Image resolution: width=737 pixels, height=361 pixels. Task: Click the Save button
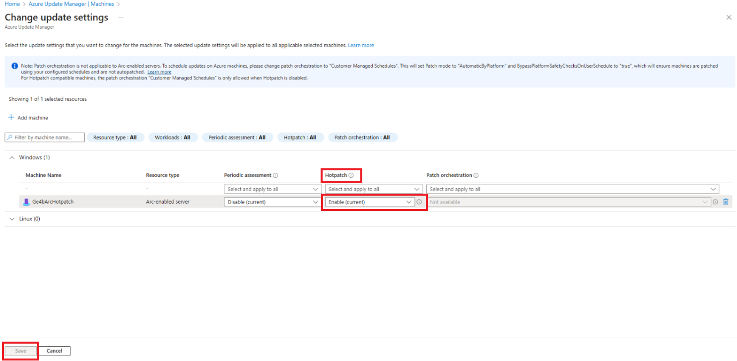[x=21, y=351]
